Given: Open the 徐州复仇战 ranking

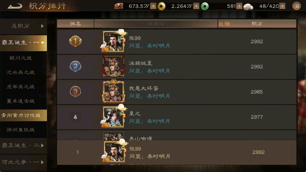Looking at the screenshot, I should (20, 130).
